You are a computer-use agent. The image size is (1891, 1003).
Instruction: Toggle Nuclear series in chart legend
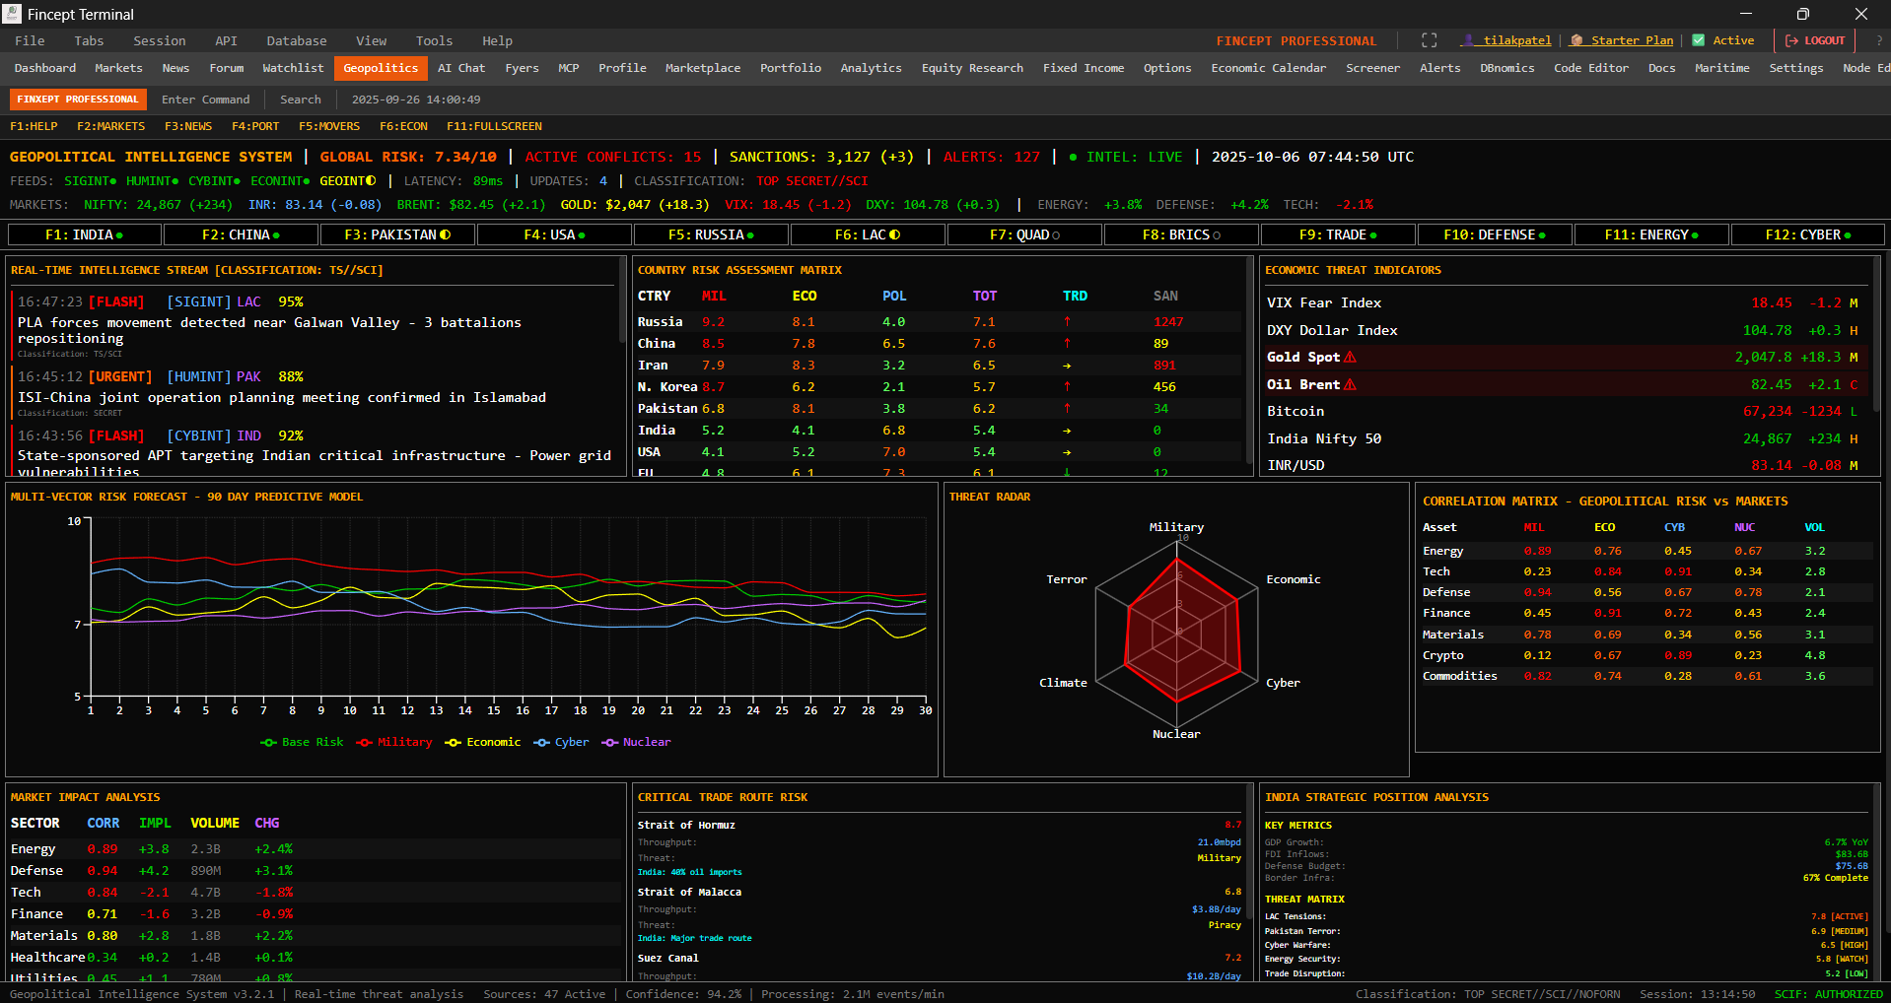(646, 742)
